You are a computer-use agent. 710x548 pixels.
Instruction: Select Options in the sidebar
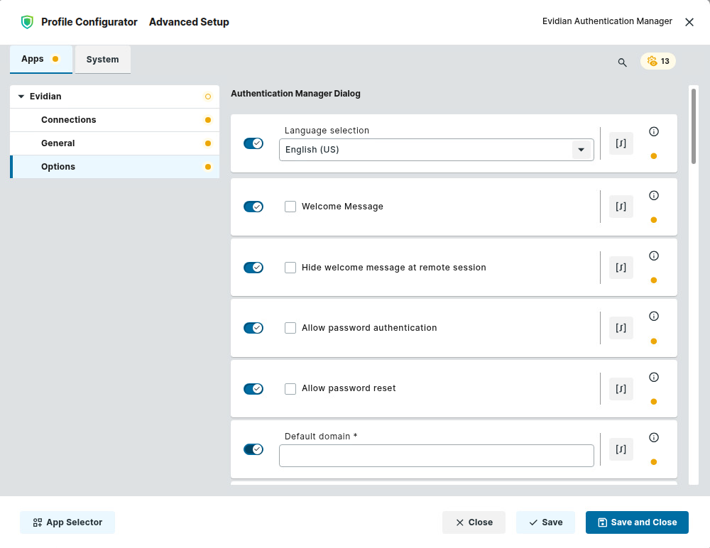coord(114,167)
